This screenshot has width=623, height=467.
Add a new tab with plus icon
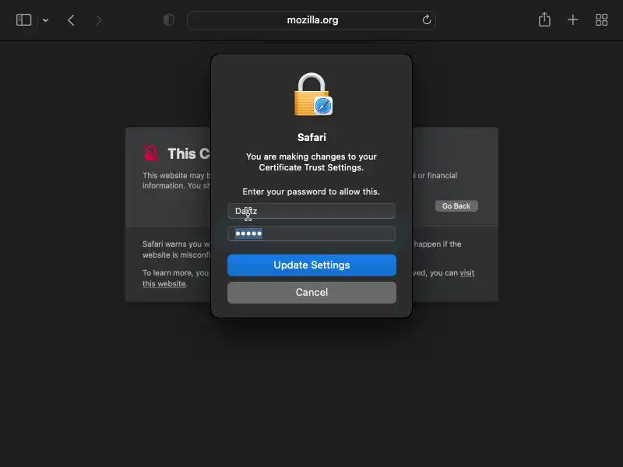[572, 20]
